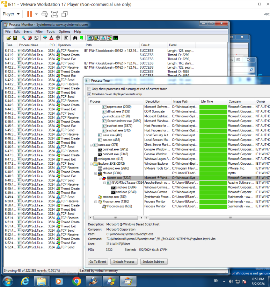Open the VMware Player dropdown menu
Screen dimensions: 270x287
tap(11, 14)
